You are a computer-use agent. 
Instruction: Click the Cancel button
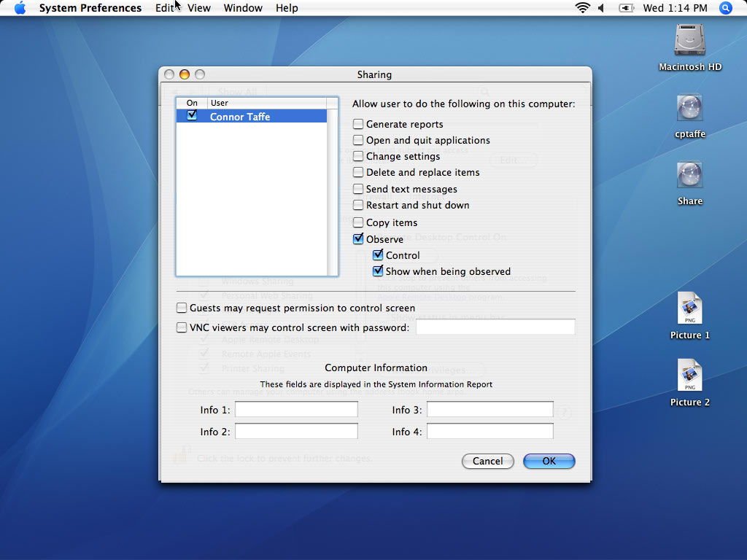coord(487,461)
